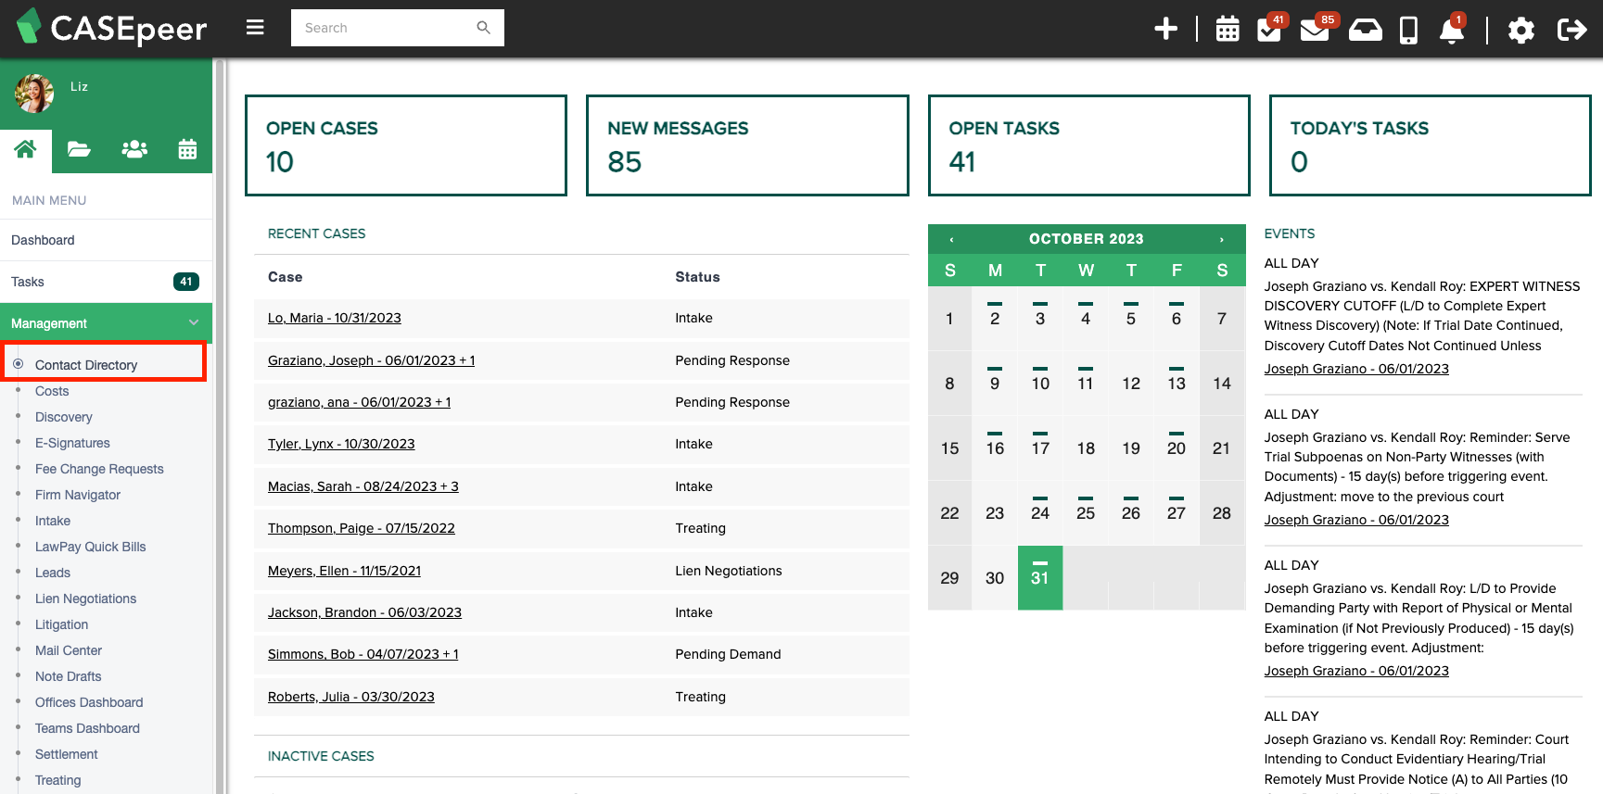Open Joseph Graziano link under Trial Subpoenas event
Screen dimensions: 1603x794
[1356, 520]
